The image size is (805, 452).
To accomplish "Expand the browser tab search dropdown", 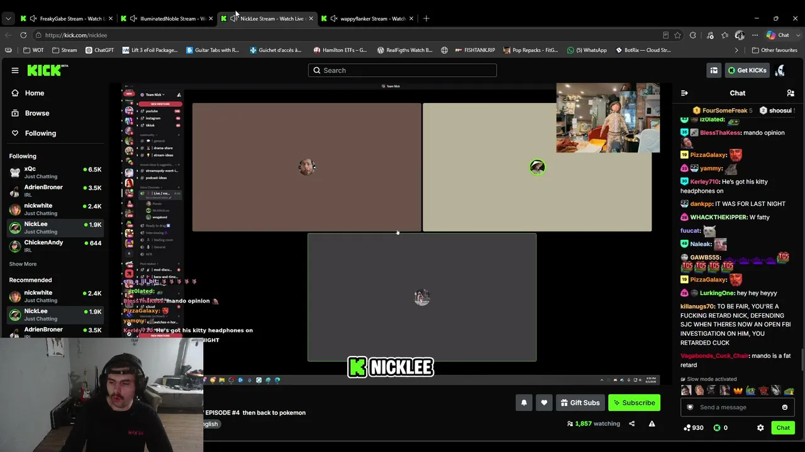I will (8, 18).
